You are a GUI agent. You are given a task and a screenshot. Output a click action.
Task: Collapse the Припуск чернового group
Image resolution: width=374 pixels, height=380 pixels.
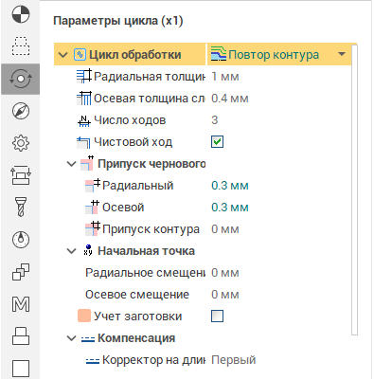click(72, 164)
